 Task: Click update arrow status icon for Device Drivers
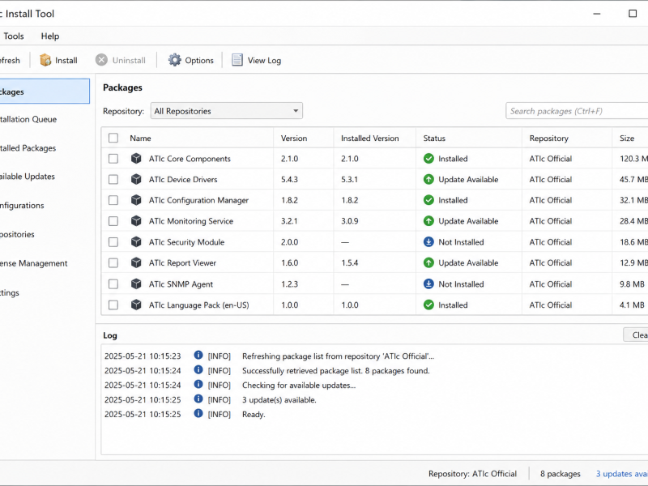click(x=428, y=179)
